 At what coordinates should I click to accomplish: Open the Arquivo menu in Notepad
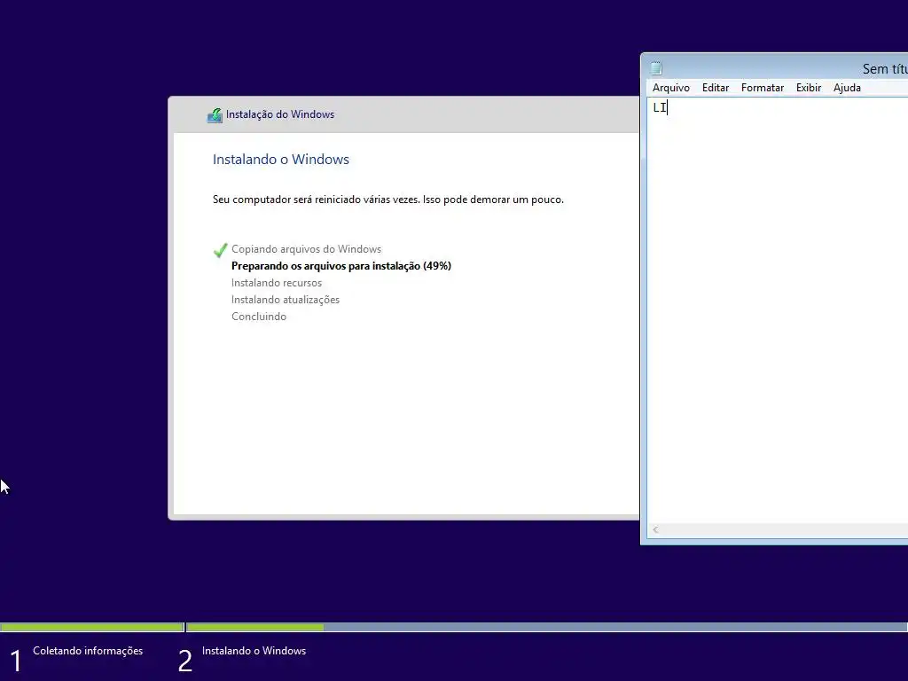(x=670, y=88)
